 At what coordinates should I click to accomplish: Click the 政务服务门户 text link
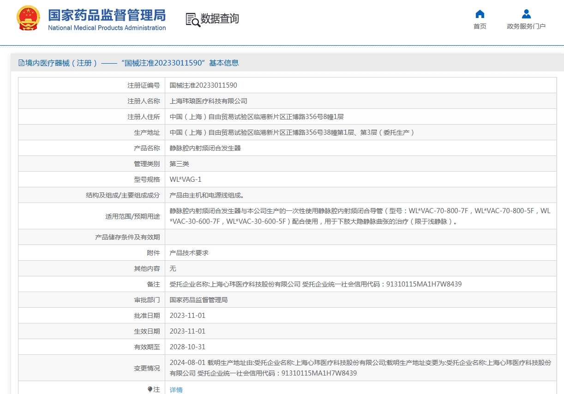(x=526, y=26)
